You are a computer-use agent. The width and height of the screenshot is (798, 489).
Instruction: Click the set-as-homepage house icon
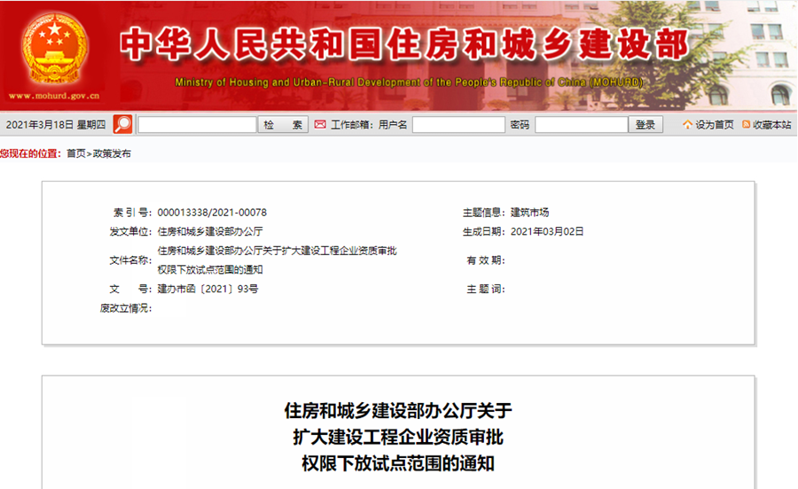coord(687,125)
